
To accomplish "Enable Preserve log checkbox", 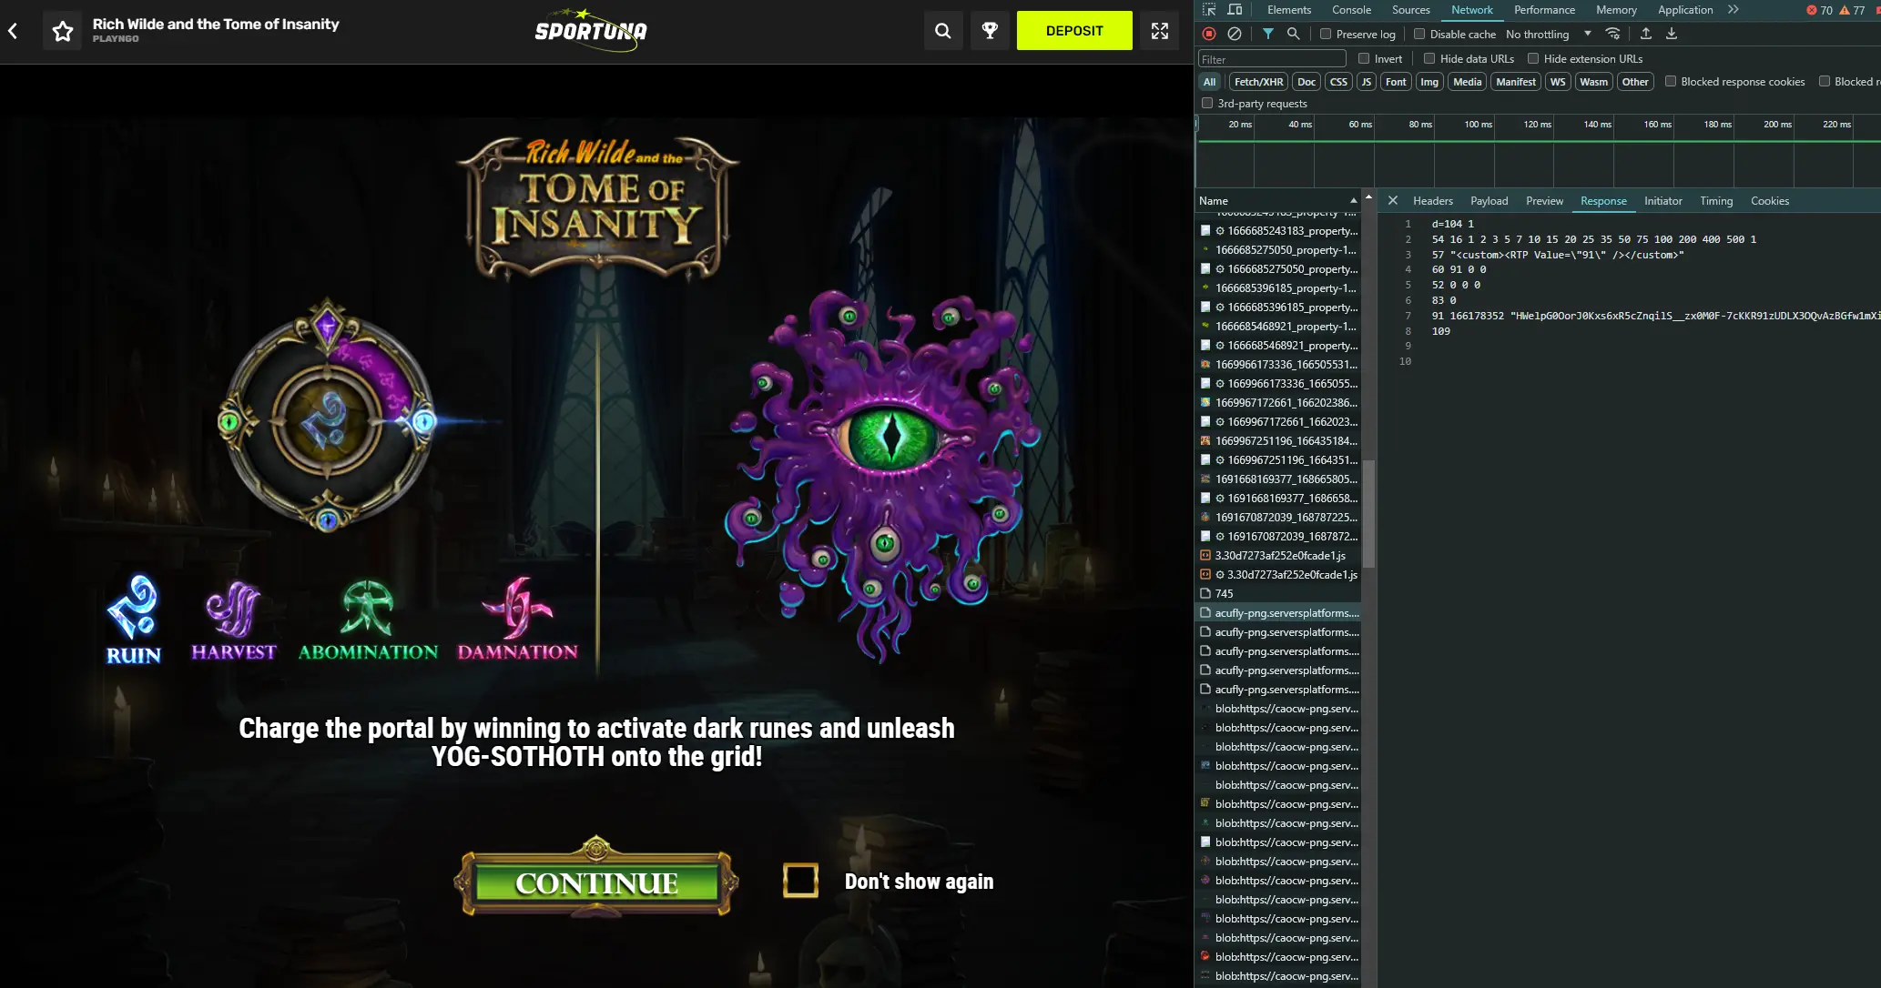I will coord(1326,34).
